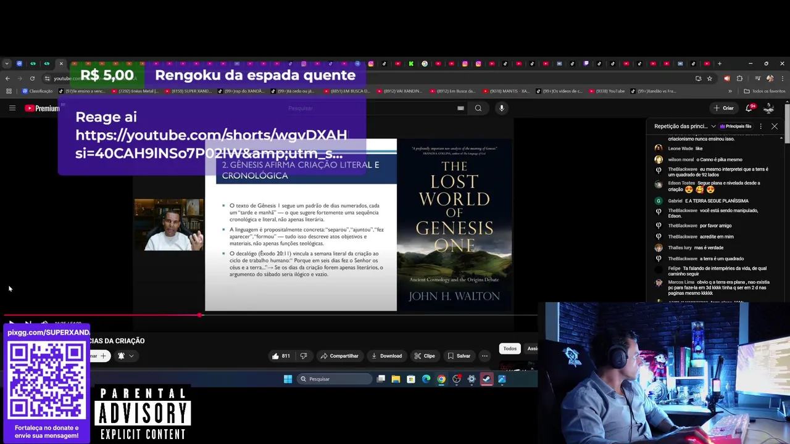The image size is (790, 444).
Task: Open the Windows Start menu
Action: (288, 379)
